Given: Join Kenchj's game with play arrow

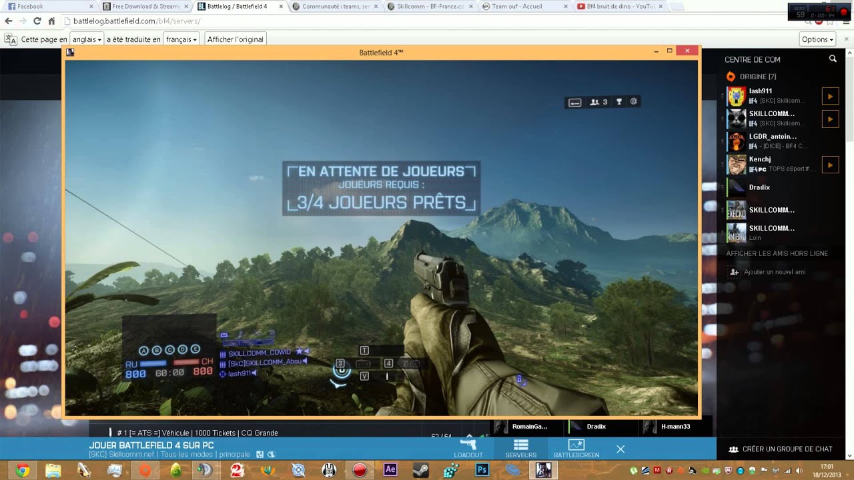Looking at the screenshot, I should [x=830, y=165].
